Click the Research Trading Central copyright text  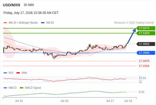point(134,23)
